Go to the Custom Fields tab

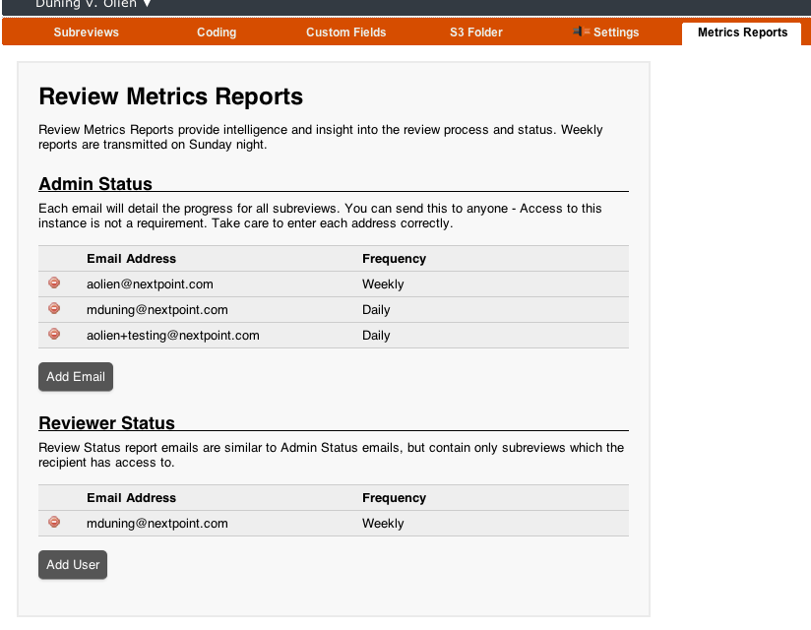point(345,31)
